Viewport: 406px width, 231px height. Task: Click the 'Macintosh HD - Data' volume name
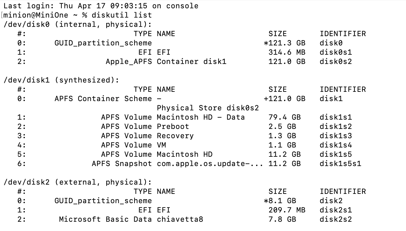coord(201,117)
